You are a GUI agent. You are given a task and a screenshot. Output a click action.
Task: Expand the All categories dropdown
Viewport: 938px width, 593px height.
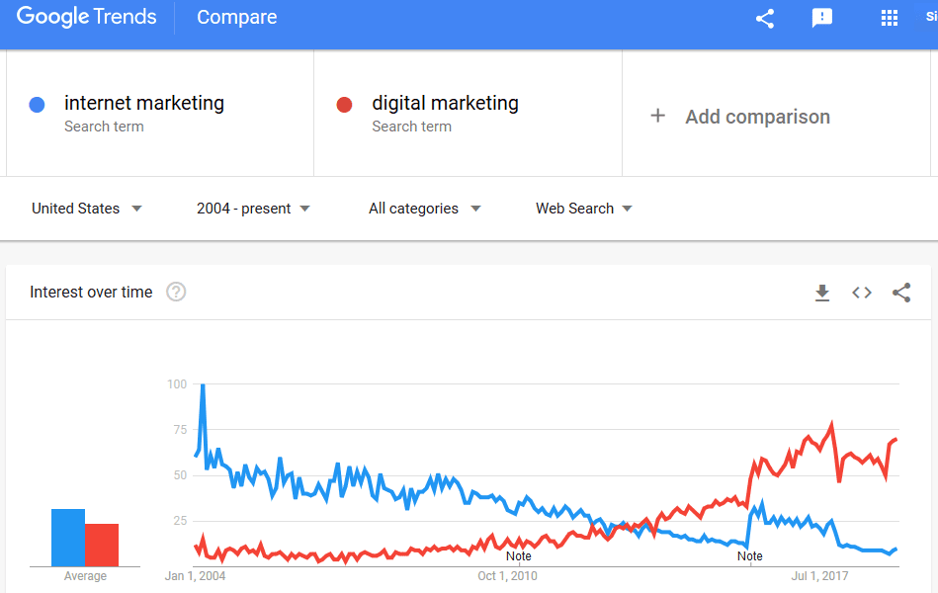(425, 209)
